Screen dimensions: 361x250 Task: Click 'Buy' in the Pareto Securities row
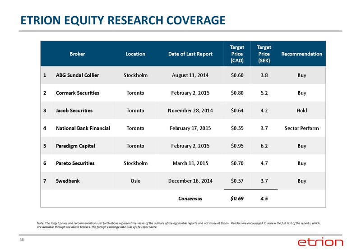tap(302, 163)
